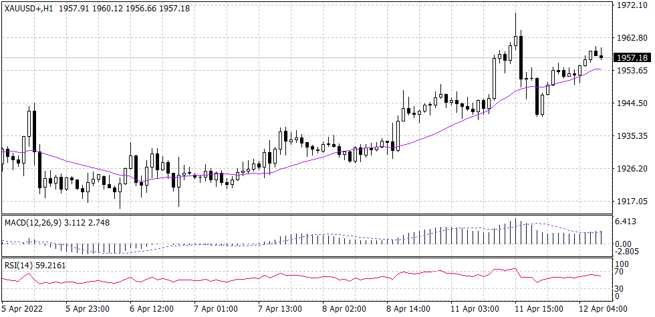Click the RSI 30 level label
This screenshot has width=655, height=317.
coord(620,288)
